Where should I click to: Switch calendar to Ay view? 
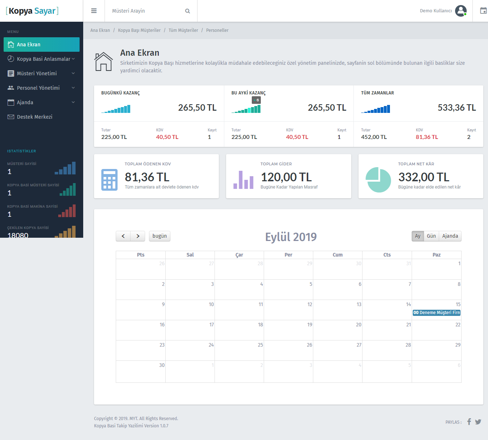click(x=417, y=236)
